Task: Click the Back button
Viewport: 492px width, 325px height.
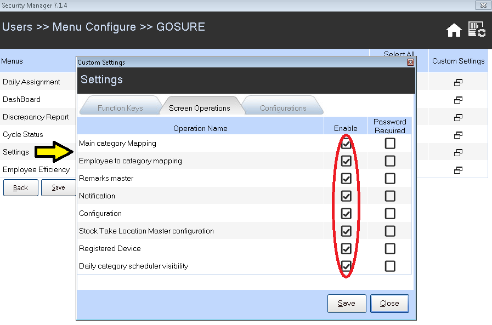Action: click(x=21, y=187)
